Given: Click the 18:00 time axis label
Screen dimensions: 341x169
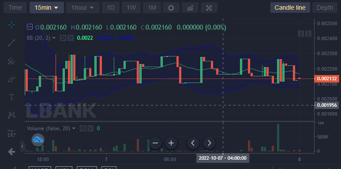Looking at the screenshot, I should tap(43, 159).
